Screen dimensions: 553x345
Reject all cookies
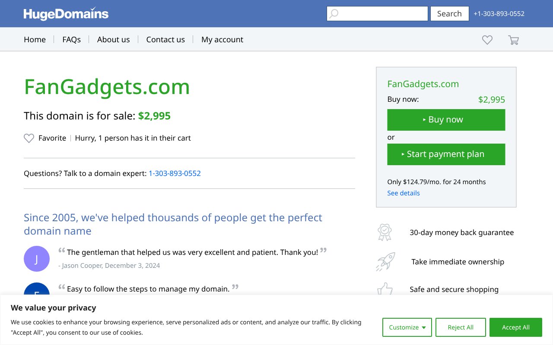tap(461, 327)
